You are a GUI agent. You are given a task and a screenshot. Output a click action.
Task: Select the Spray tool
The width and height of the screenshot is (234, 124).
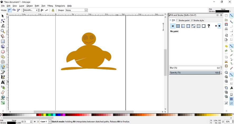[3, 87]
